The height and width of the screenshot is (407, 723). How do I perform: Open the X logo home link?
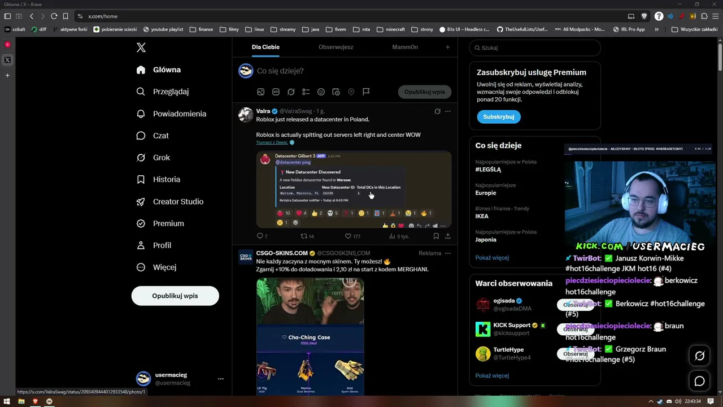141,47
